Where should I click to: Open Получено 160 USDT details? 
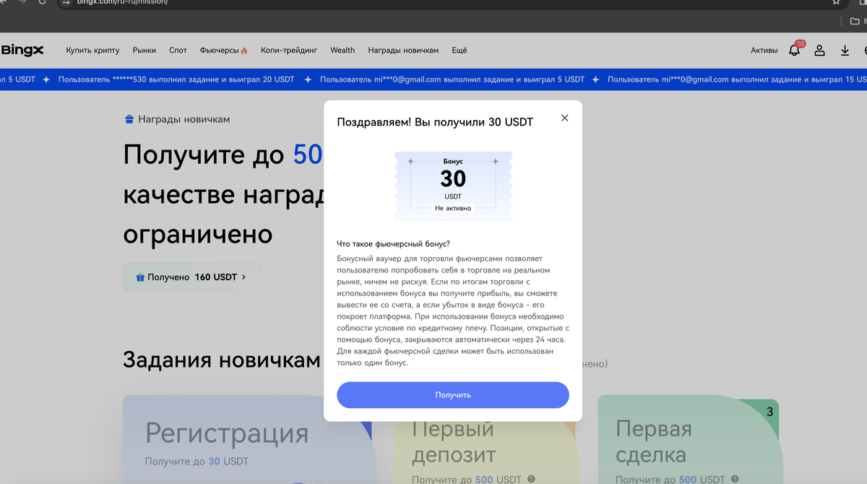191,277
